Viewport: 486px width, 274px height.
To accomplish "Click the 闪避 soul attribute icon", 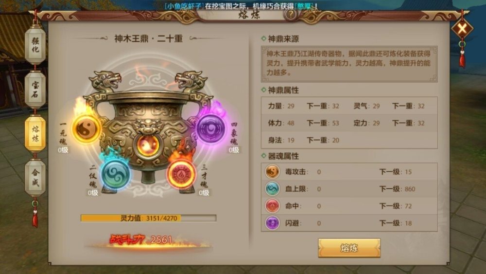I will click(x=272, y=223).
